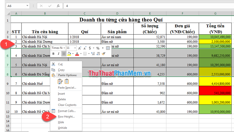The image size is (234, 132).
Task: Select column E header
Action: 150,14
